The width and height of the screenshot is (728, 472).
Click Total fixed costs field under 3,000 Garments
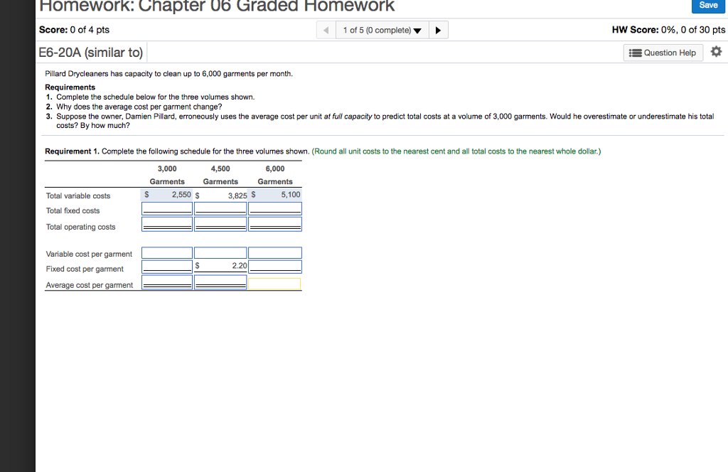pos(166,208)
